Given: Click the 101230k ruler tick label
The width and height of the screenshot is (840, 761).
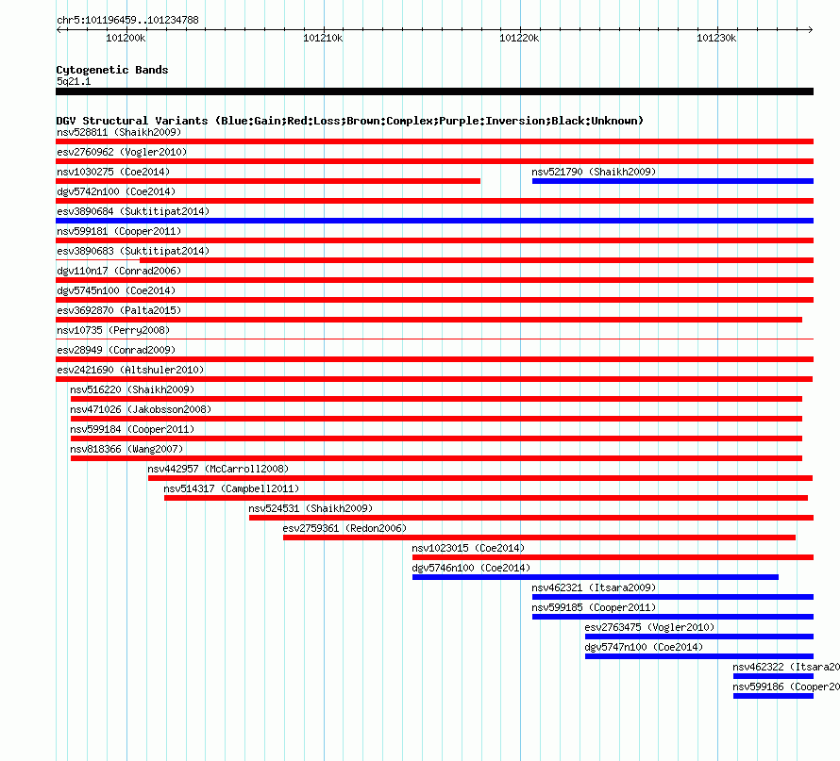Looking at the screenshot, I should [x=716, y=38].
